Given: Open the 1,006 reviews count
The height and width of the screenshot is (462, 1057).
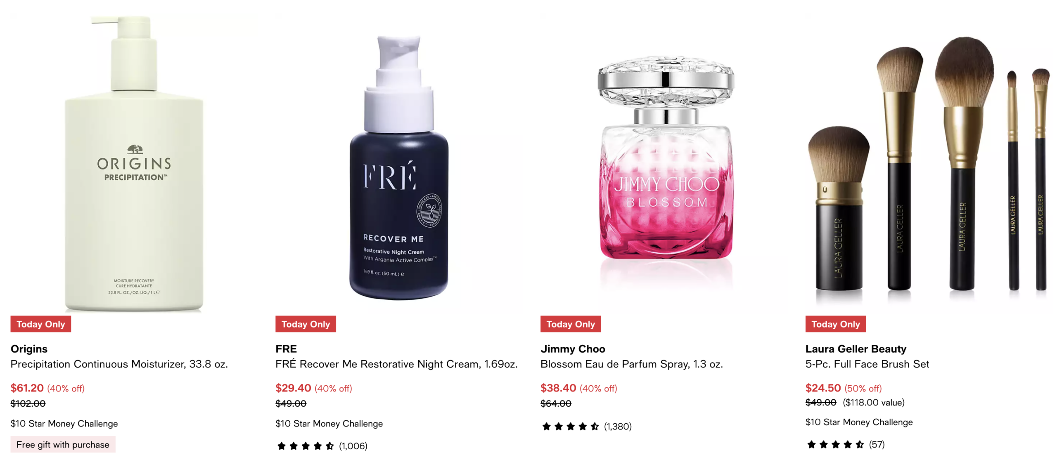Looking at the screenshot, I should click(353, 446).
